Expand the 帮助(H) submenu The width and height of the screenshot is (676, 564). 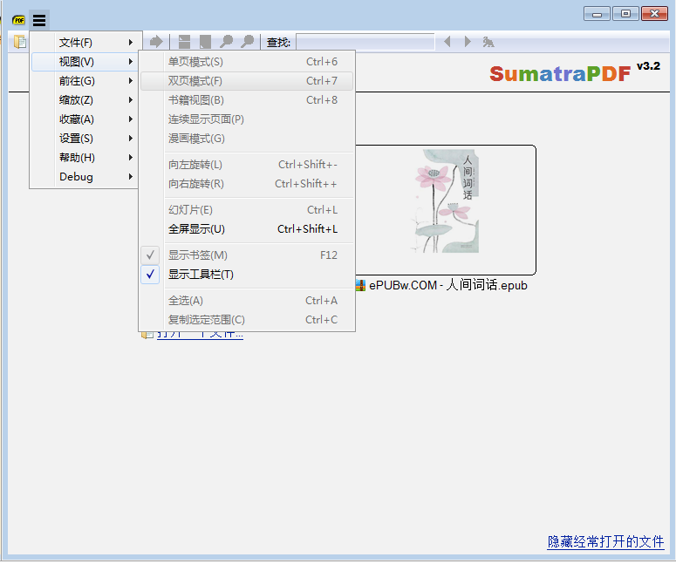[84, 157]
